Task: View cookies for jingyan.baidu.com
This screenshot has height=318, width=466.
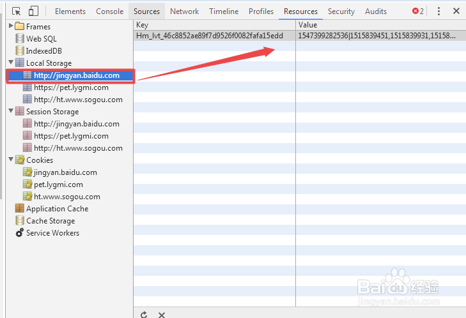Action: point(65,172)
